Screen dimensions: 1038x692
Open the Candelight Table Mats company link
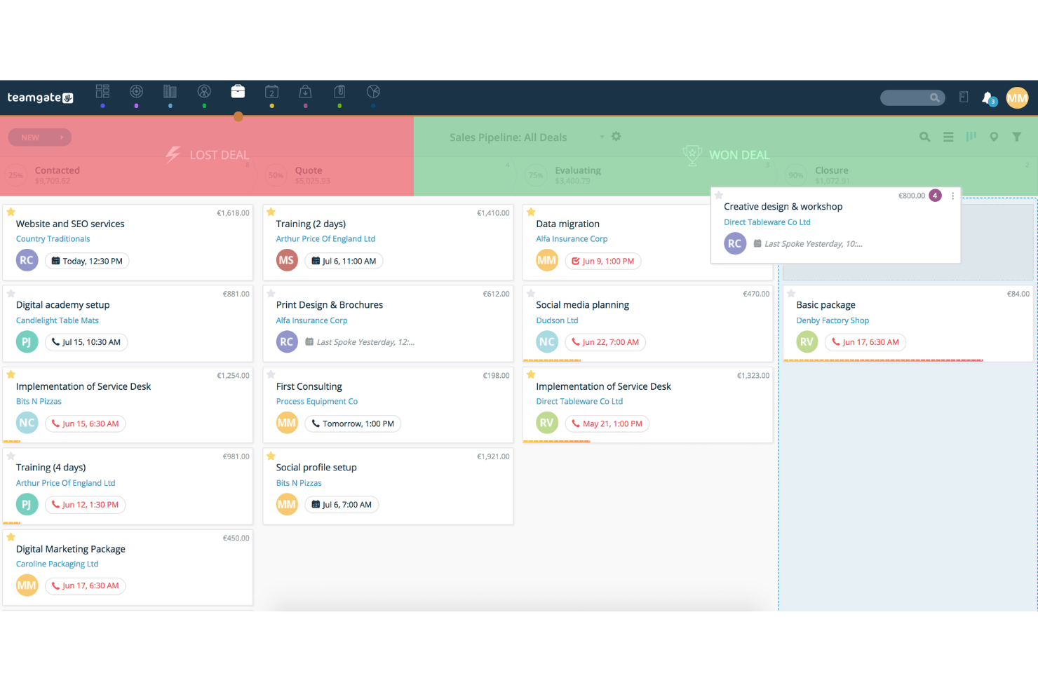coord(58,320)
